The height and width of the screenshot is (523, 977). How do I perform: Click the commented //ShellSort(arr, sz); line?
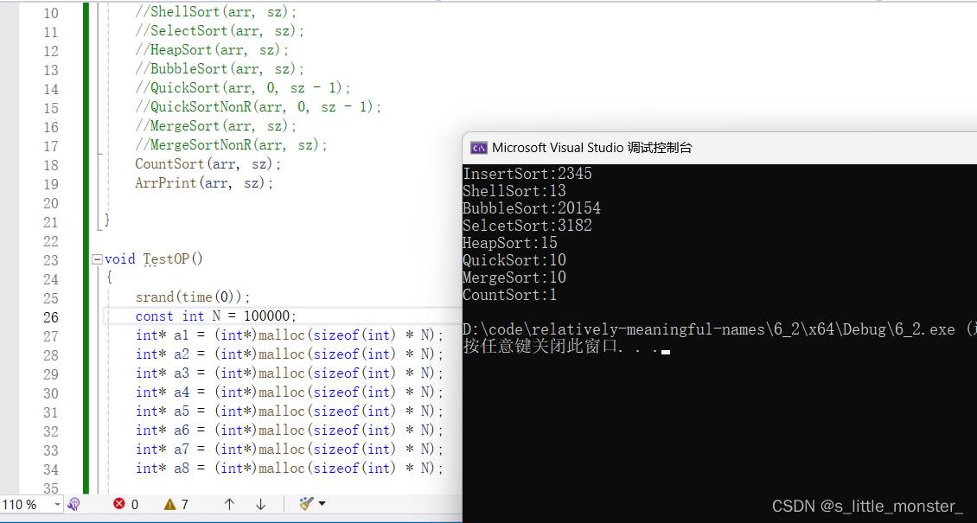(x=216, y=12)
